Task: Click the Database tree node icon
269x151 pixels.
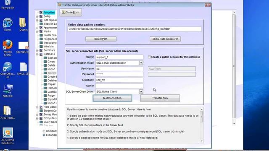Action: tap(41, 54)
